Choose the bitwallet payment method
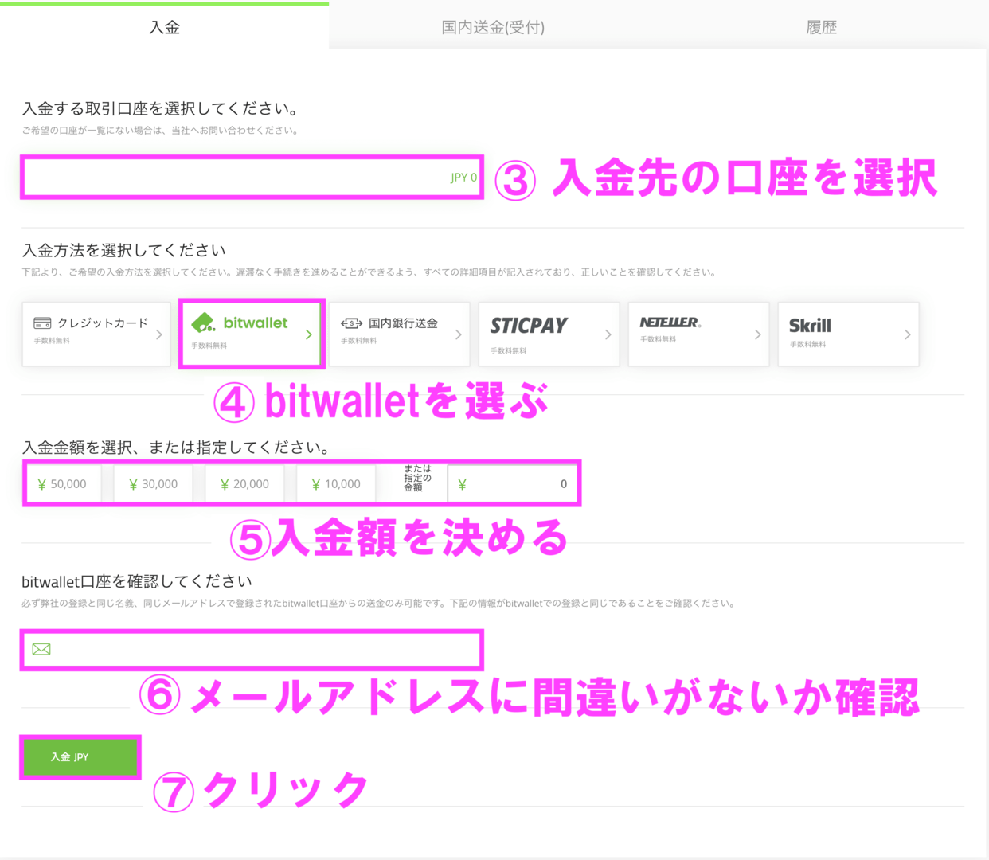Viewport: 989px width, 860px height. click(252, 334)
